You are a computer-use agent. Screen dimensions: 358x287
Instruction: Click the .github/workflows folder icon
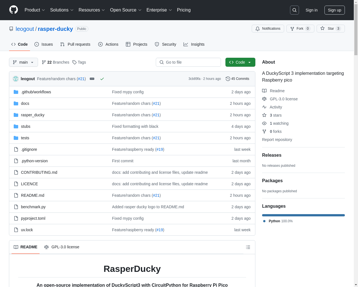click(x=16, y=92)
